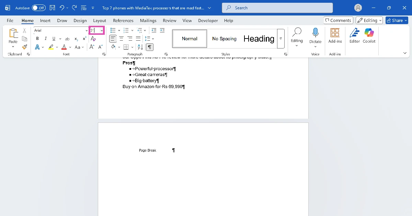Expand the font size dropdown

click(x=102, y=30)
